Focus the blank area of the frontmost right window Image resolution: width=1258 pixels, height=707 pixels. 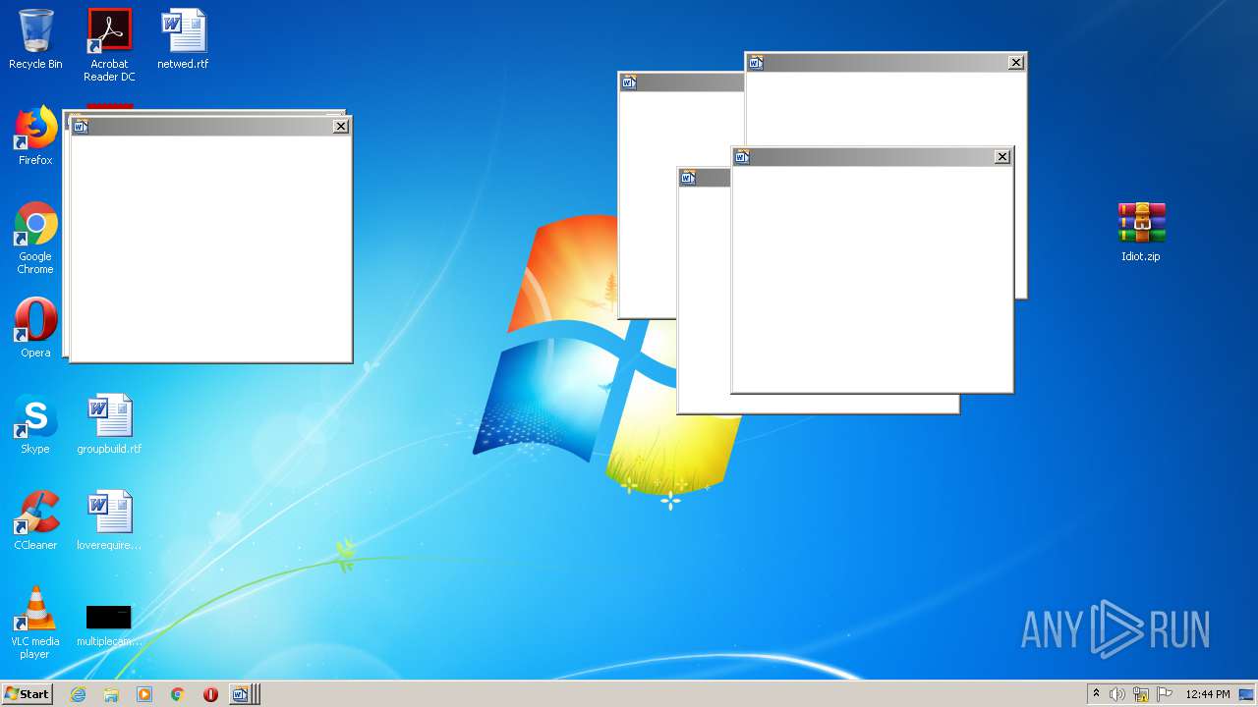[x=872, y=278]
